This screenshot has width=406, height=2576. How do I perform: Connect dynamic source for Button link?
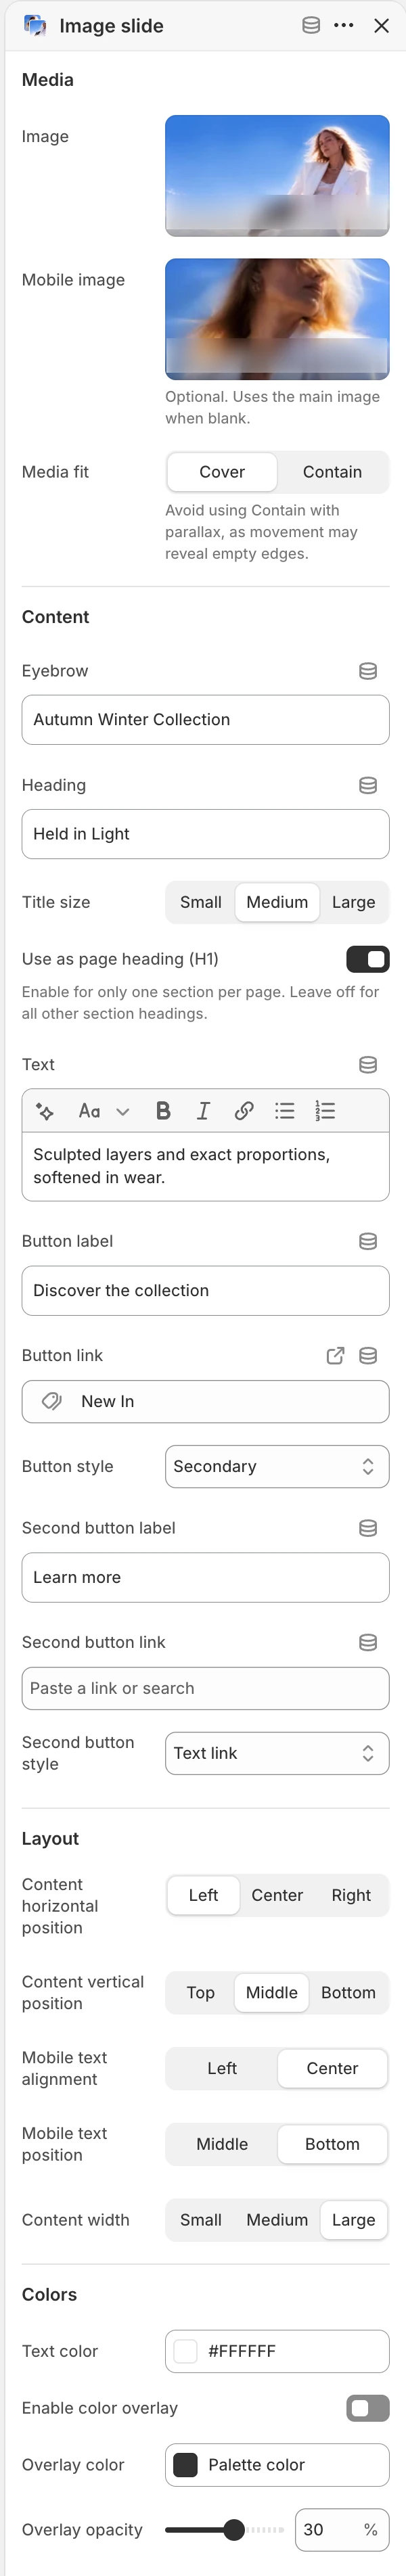point(368,1356)
